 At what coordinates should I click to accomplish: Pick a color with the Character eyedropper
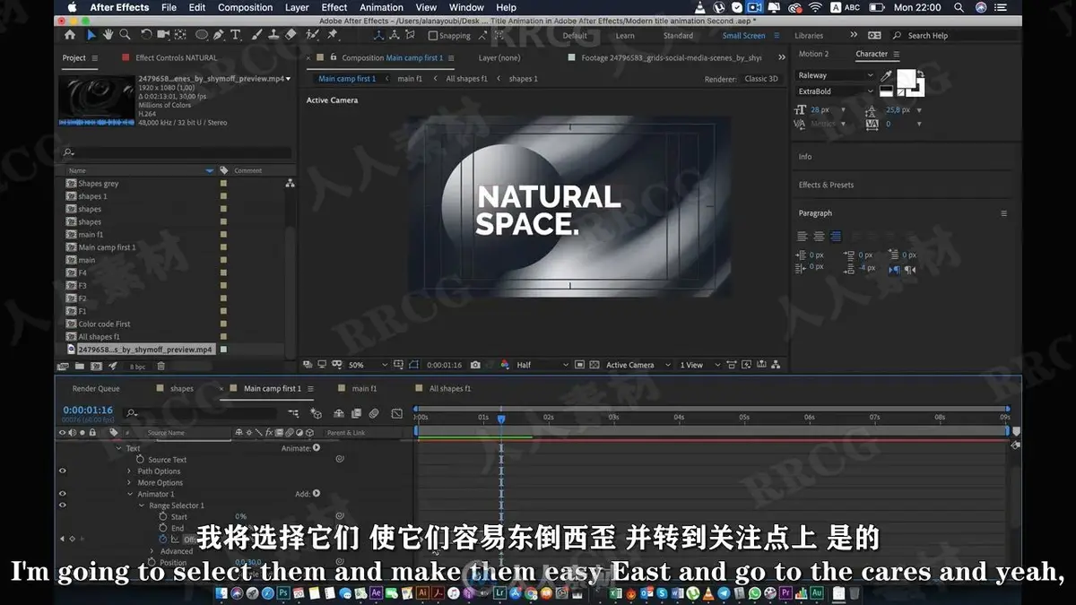[886, 76]
